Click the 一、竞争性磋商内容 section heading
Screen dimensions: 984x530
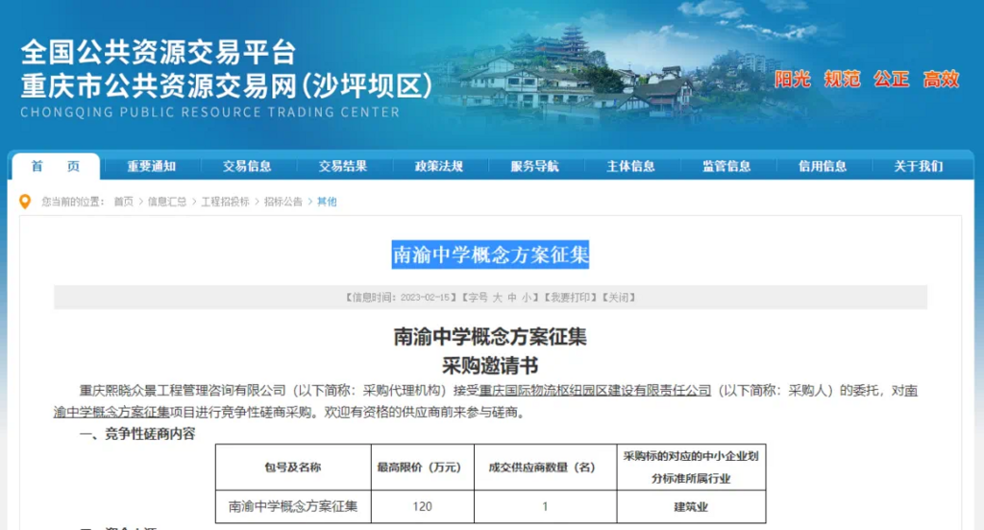(137, 434)
